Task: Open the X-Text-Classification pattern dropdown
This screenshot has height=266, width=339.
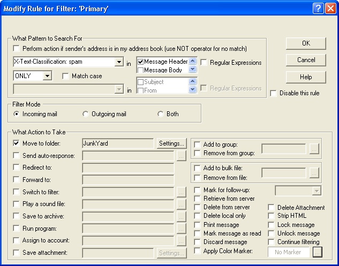Action: point(118,63)
